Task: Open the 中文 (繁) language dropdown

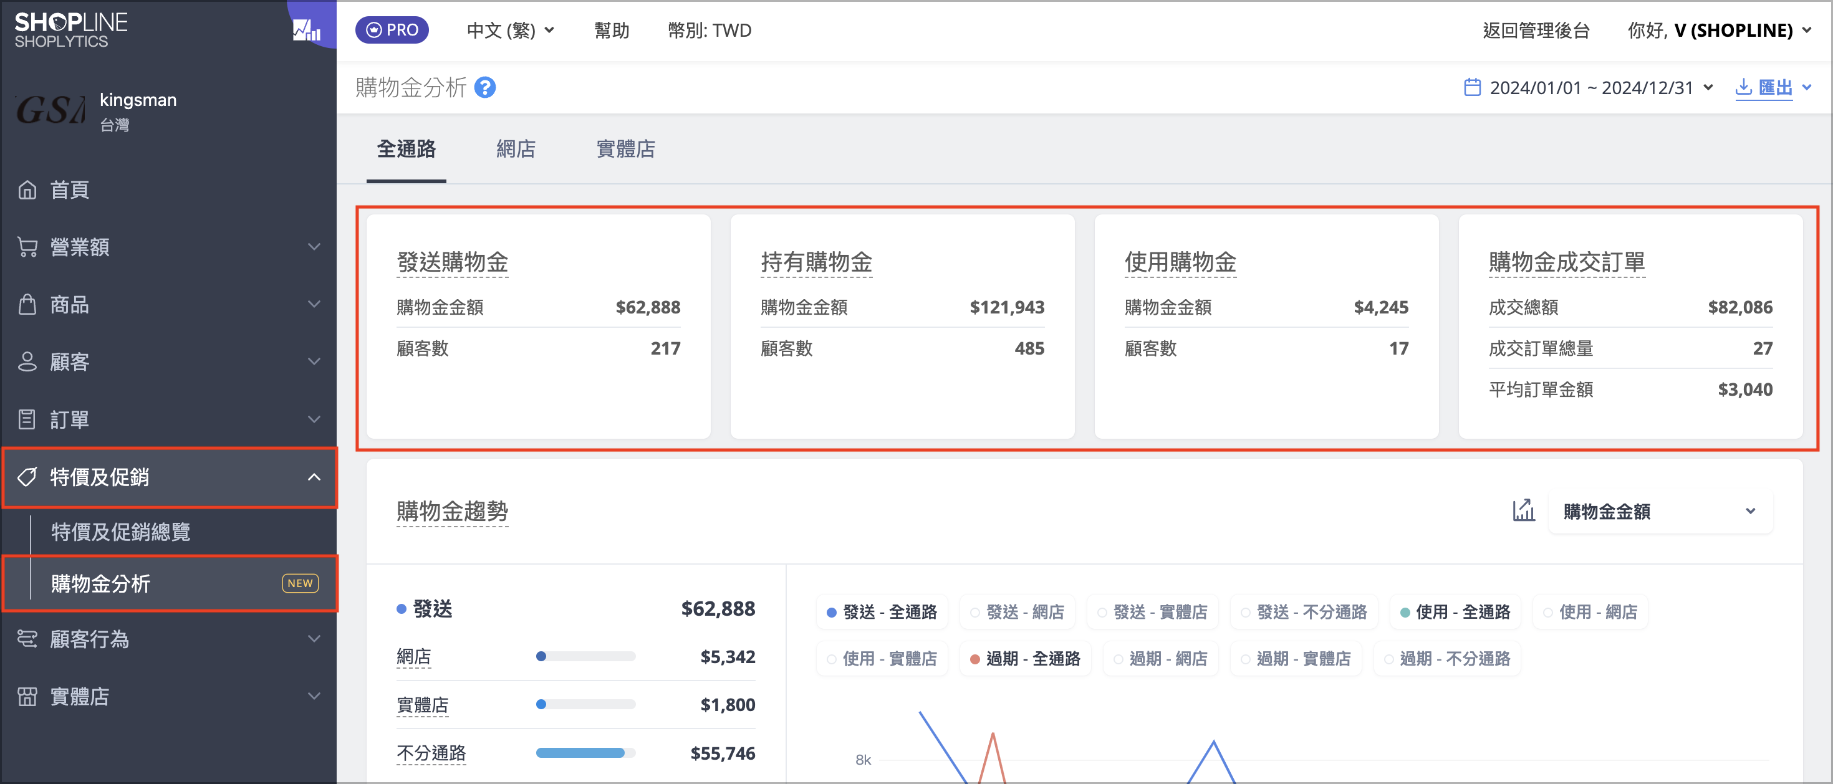Action: tap(510, 31)
